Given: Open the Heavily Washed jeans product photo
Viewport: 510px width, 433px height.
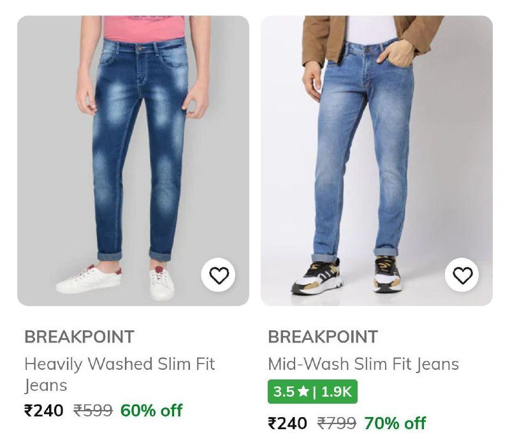Looking at the screenshot, I should click(133, 159).
